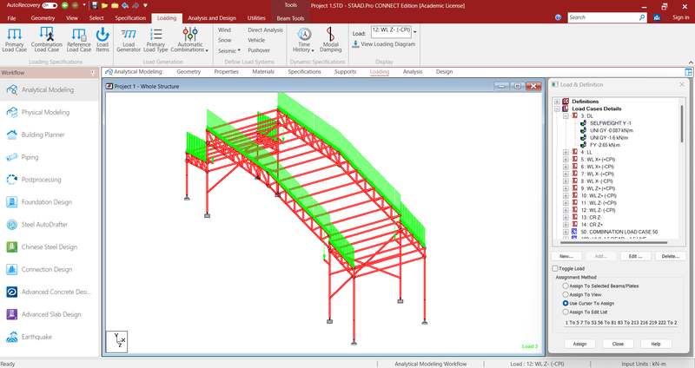This screenshot has width=695, height=368.
Task: Click the redo arrow icon
Action: [136, 6]
